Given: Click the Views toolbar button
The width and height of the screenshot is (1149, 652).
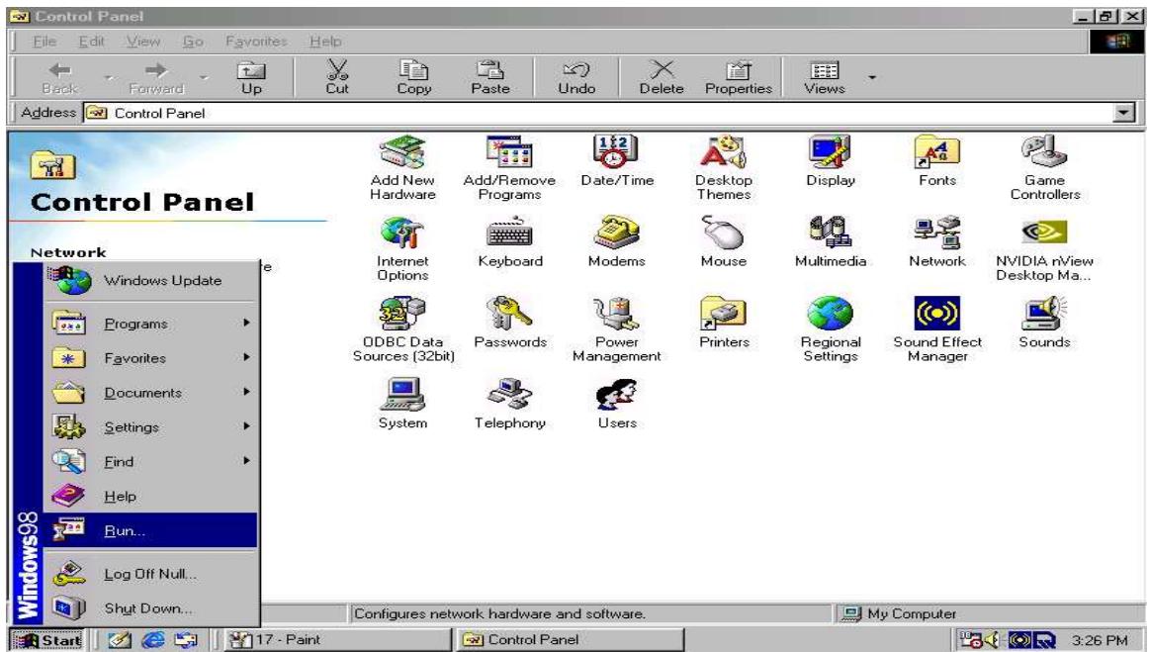Looking at the screenshot, I should (x=825, y=78).
